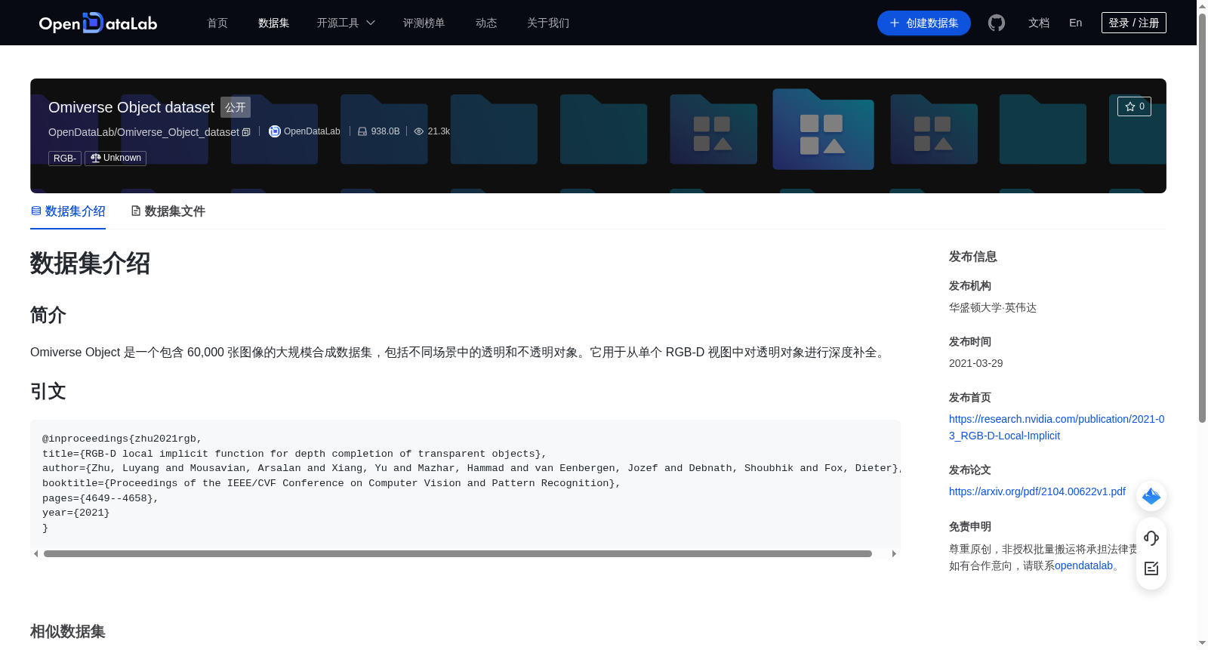Open 关于我们 navigation item

coord(548,23)
